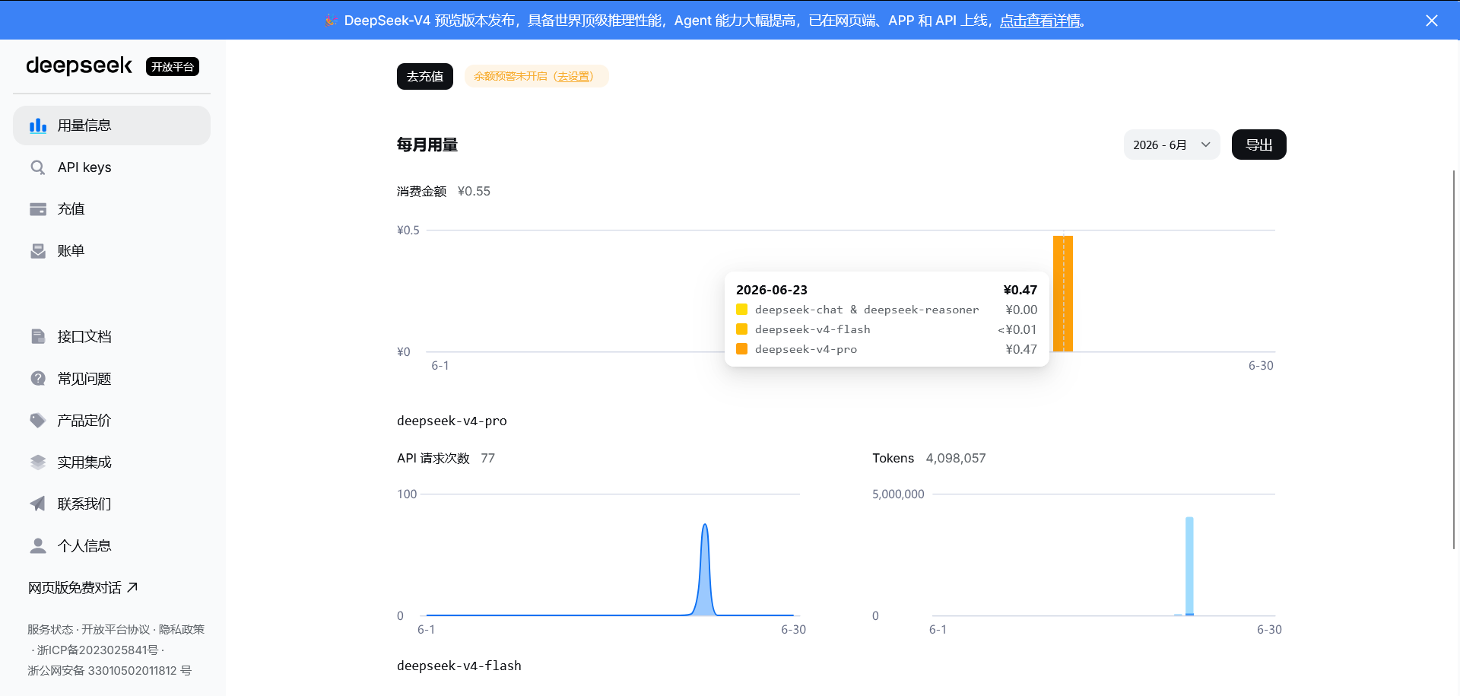The image size is (1460, 696).
Task: Open the 浙ICP备2023025841号 link
Action: coord(98,650)
